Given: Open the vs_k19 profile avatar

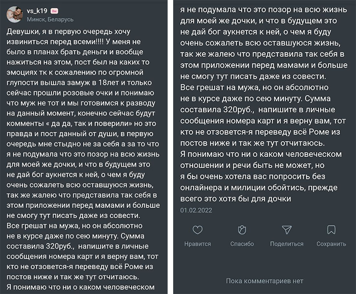Looking at the screenshot, I should [x=15, y=14].
